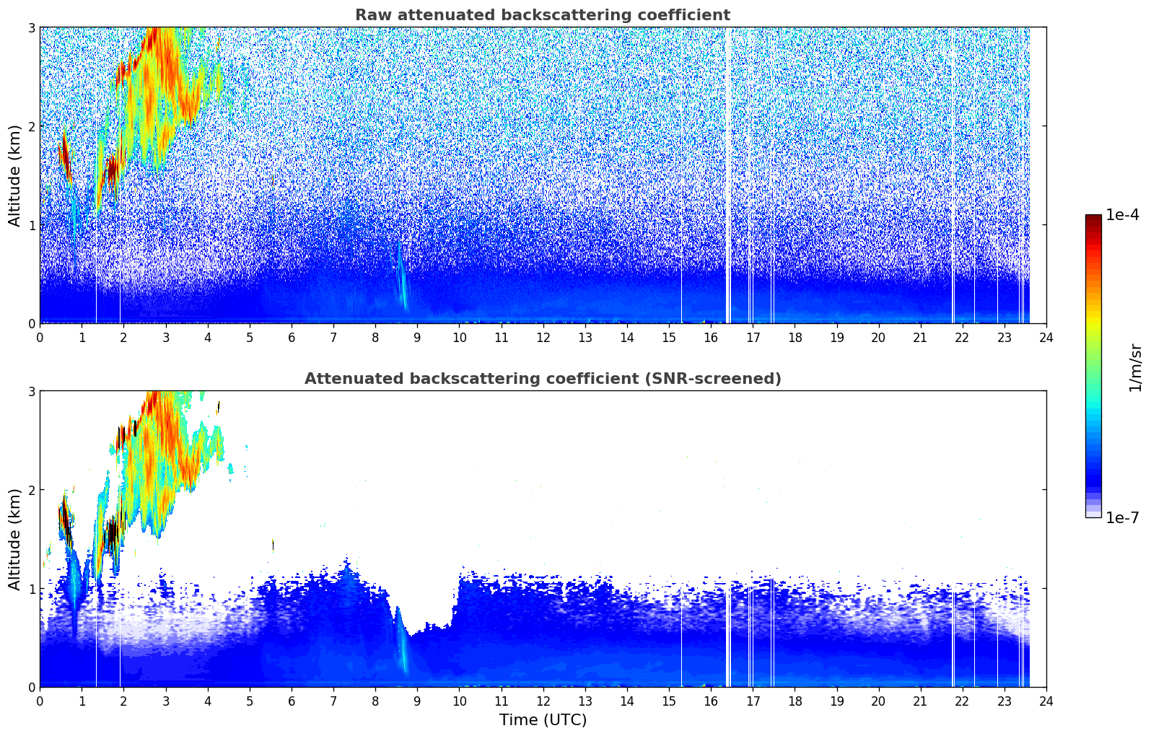
Task: Click time tick "12" under the raw plot
Action: 543,337
